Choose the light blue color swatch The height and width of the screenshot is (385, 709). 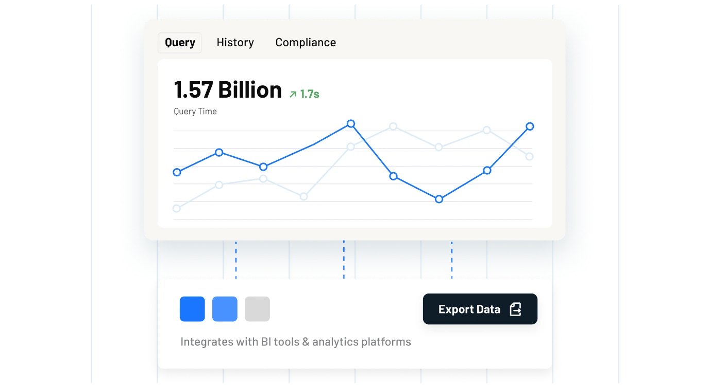(x=225, y=309)
